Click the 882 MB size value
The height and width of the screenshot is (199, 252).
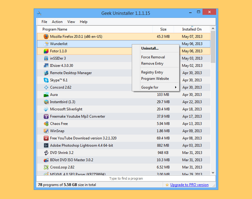pos(163,145)
